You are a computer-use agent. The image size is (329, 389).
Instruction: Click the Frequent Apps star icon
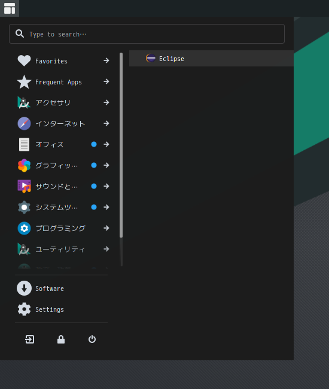pos(24,82)
